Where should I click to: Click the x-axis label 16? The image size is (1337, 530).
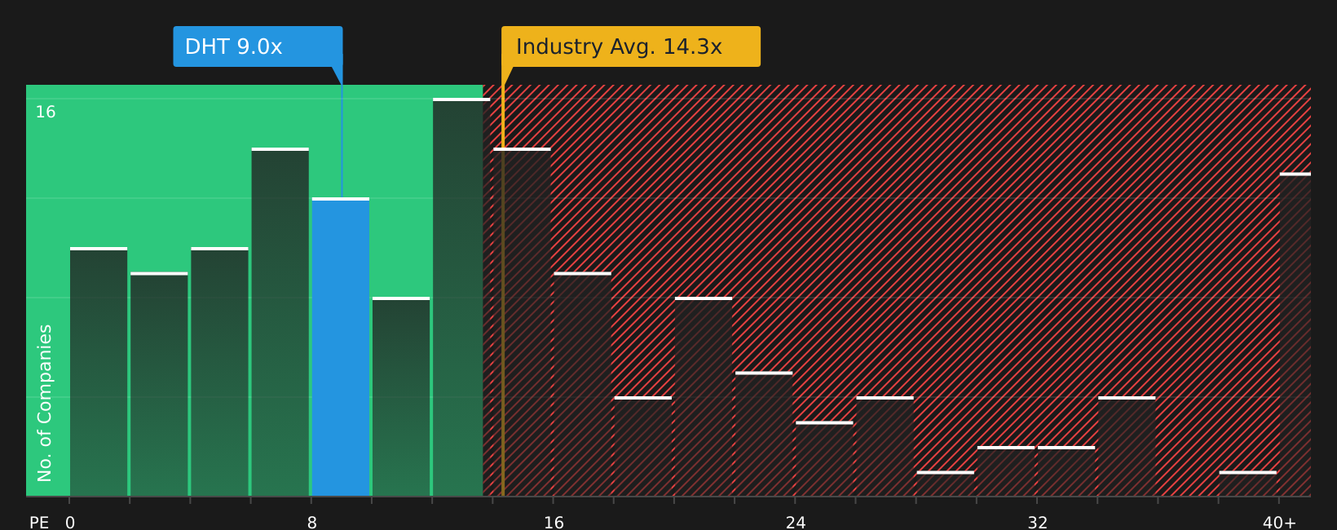(x=554, y=523)
